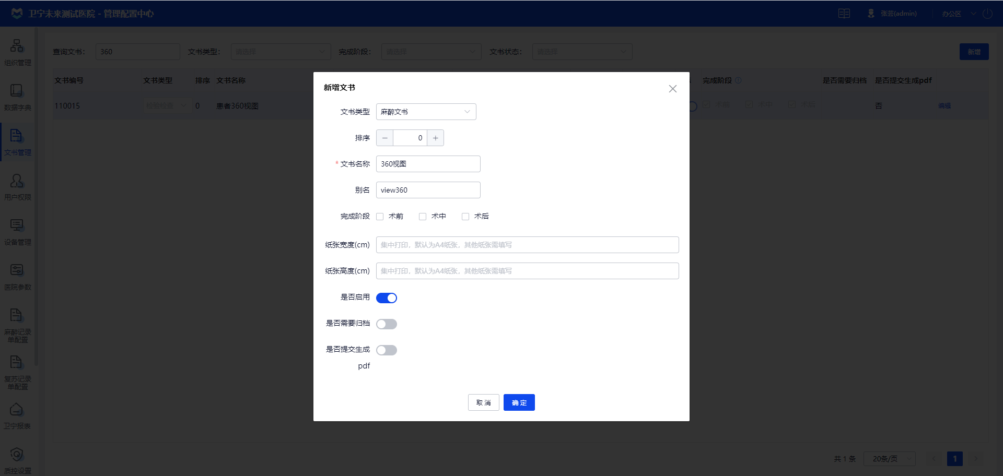Open 设备管理 sidebar icon
Viewport: 1003px width, 476px height.
coord(17,225)
